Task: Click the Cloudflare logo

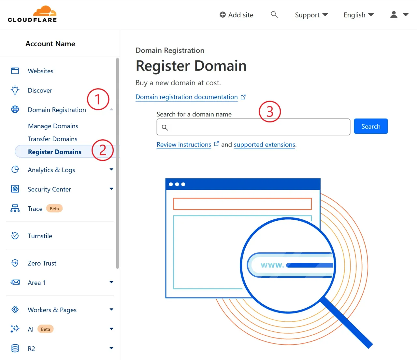Action: (32, 14)
